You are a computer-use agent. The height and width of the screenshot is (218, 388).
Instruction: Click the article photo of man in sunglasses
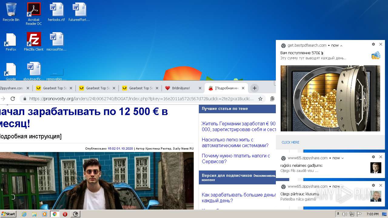97,181
